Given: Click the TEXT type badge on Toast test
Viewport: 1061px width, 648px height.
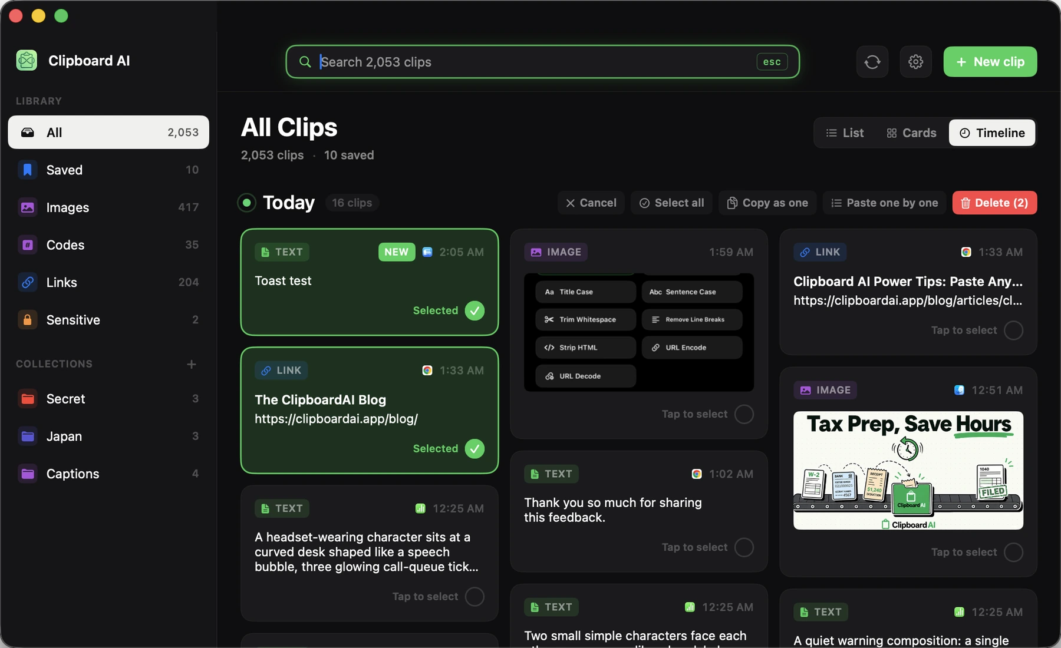Looking at the screenshot, I should [282, 252].
